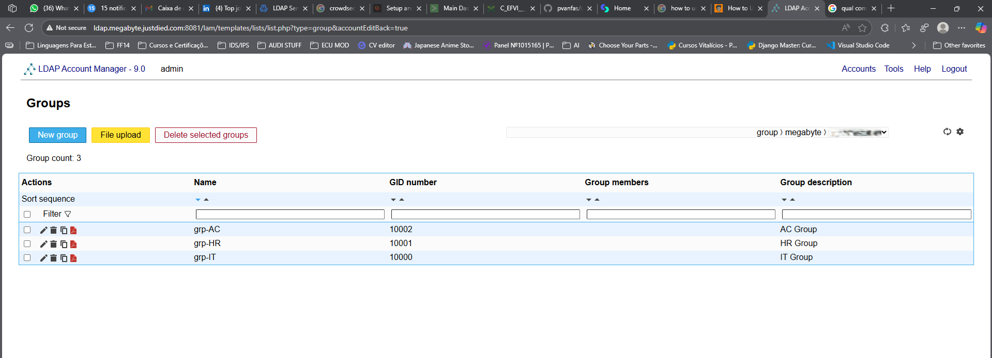Viewport: 992px width, 358px height.
Task: Click the filter funnel icon
Action: point(68,214)
